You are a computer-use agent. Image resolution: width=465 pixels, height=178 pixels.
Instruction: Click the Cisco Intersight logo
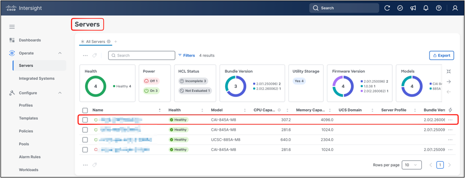point(24,8)
